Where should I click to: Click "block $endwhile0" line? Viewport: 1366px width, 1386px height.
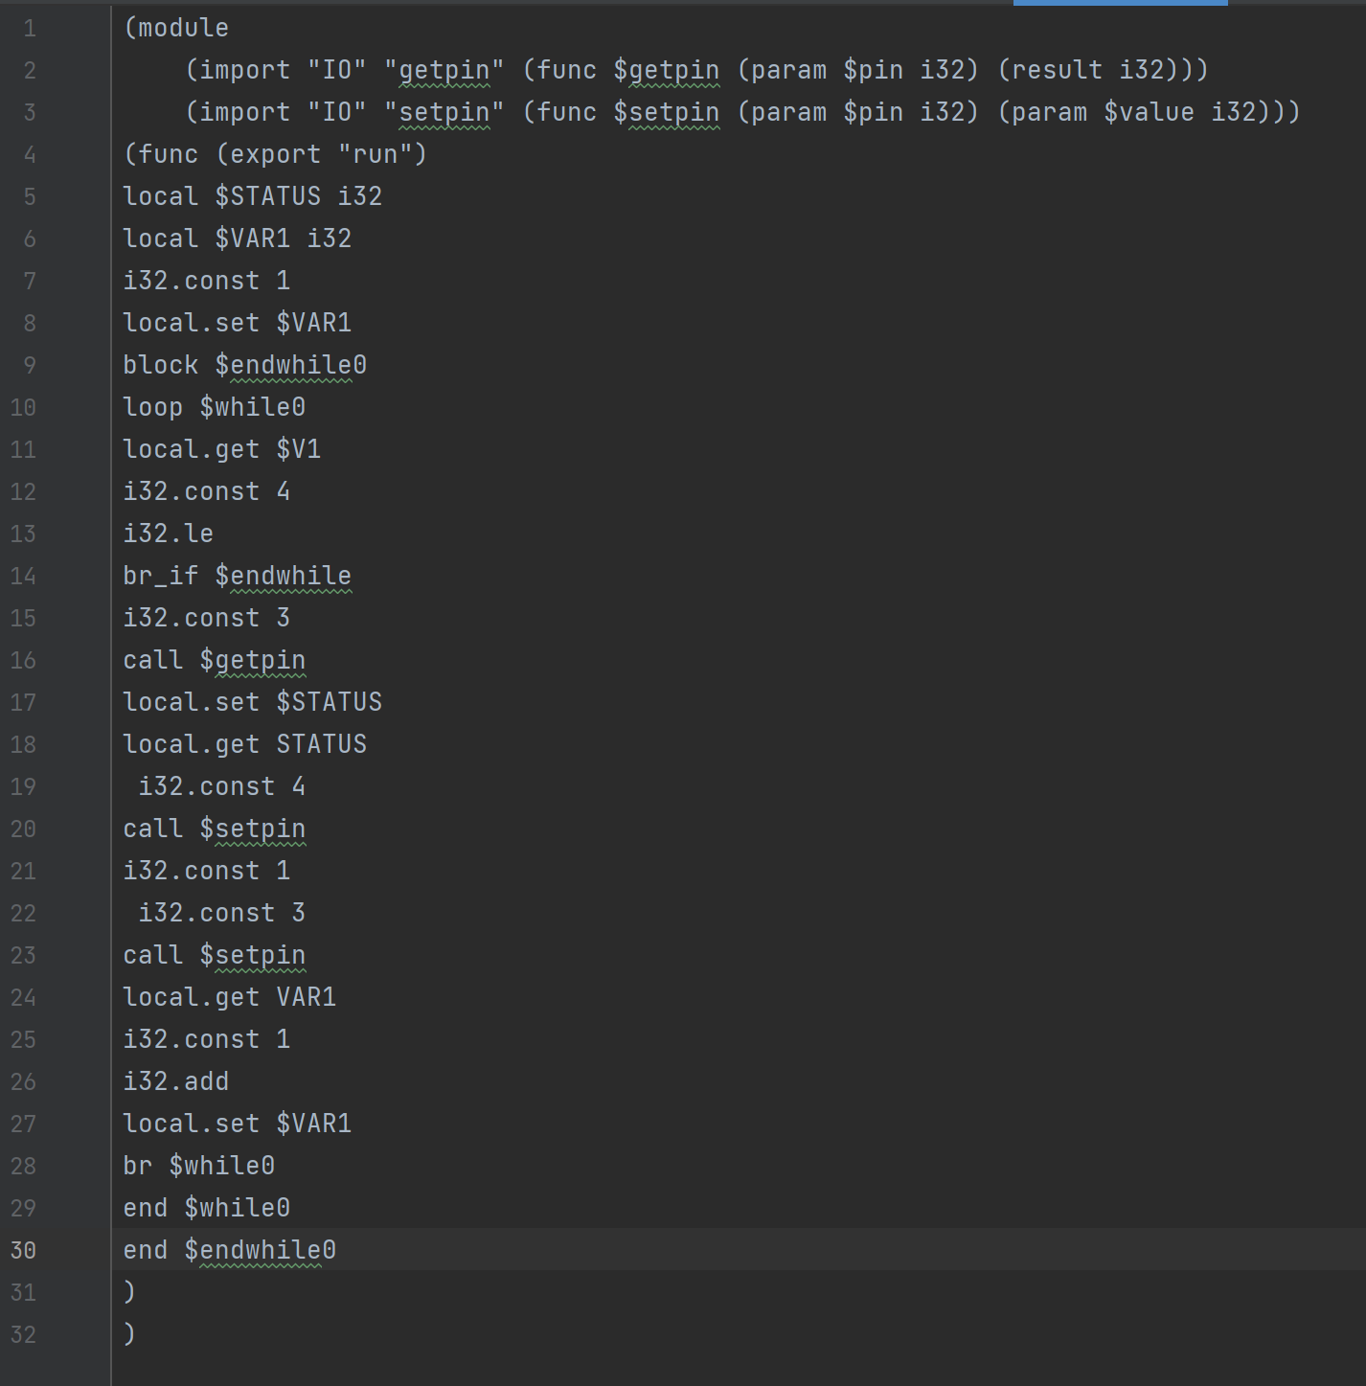click(x=245, y=366)
